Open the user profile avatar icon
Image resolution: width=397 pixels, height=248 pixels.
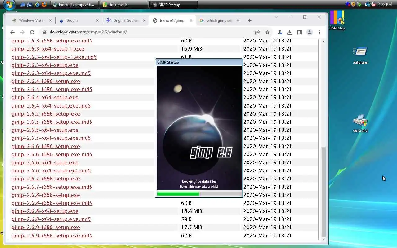pyautogui.click(x=310, y=32)
